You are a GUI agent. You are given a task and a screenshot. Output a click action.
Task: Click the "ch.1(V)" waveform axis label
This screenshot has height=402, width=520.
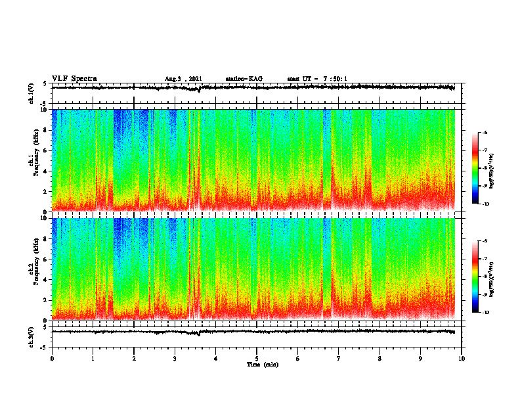[32, 93]
